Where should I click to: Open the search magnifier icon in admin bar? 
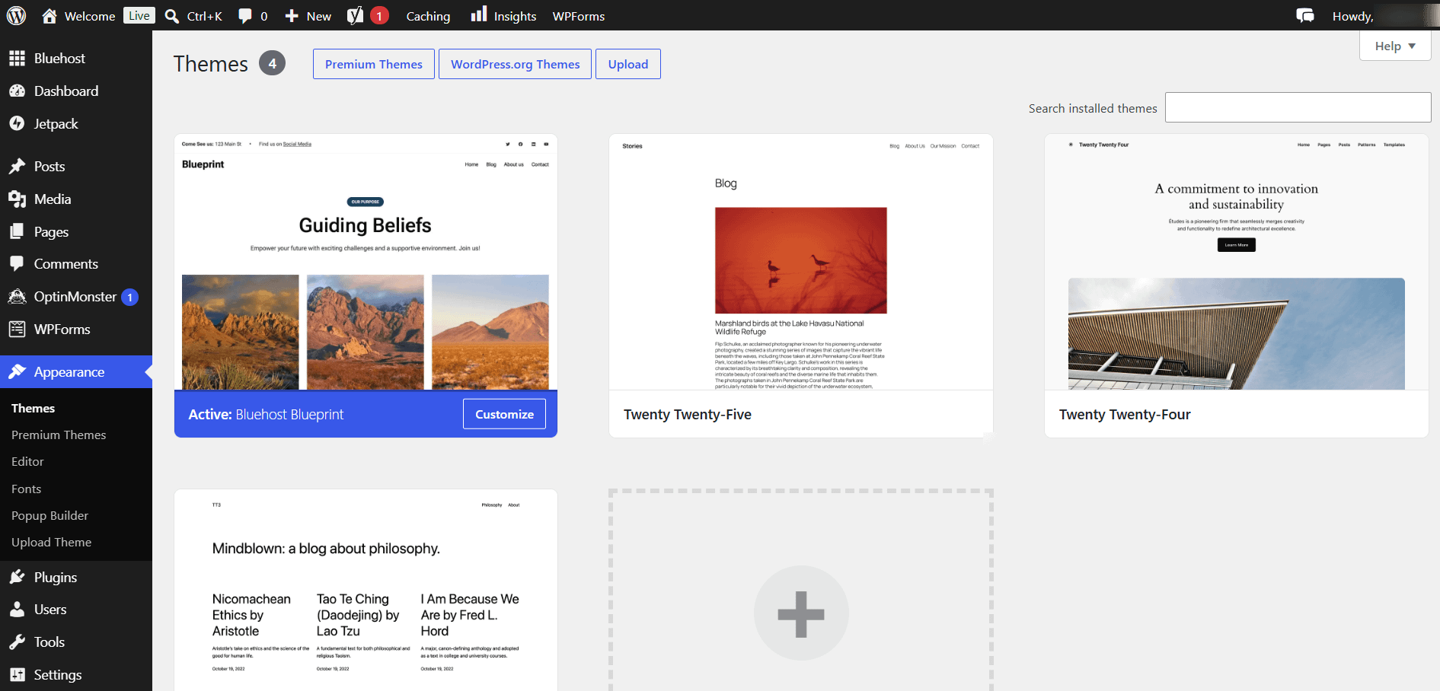172,16
